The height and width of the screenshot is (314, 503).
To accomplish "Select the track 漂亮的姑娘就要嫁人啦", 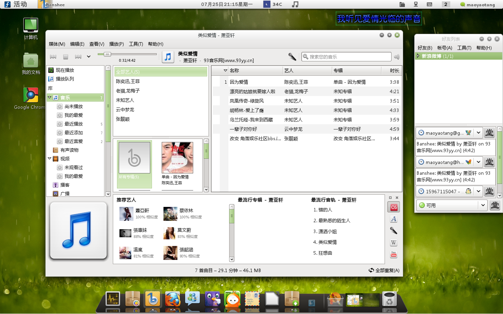I will [306, 91].
